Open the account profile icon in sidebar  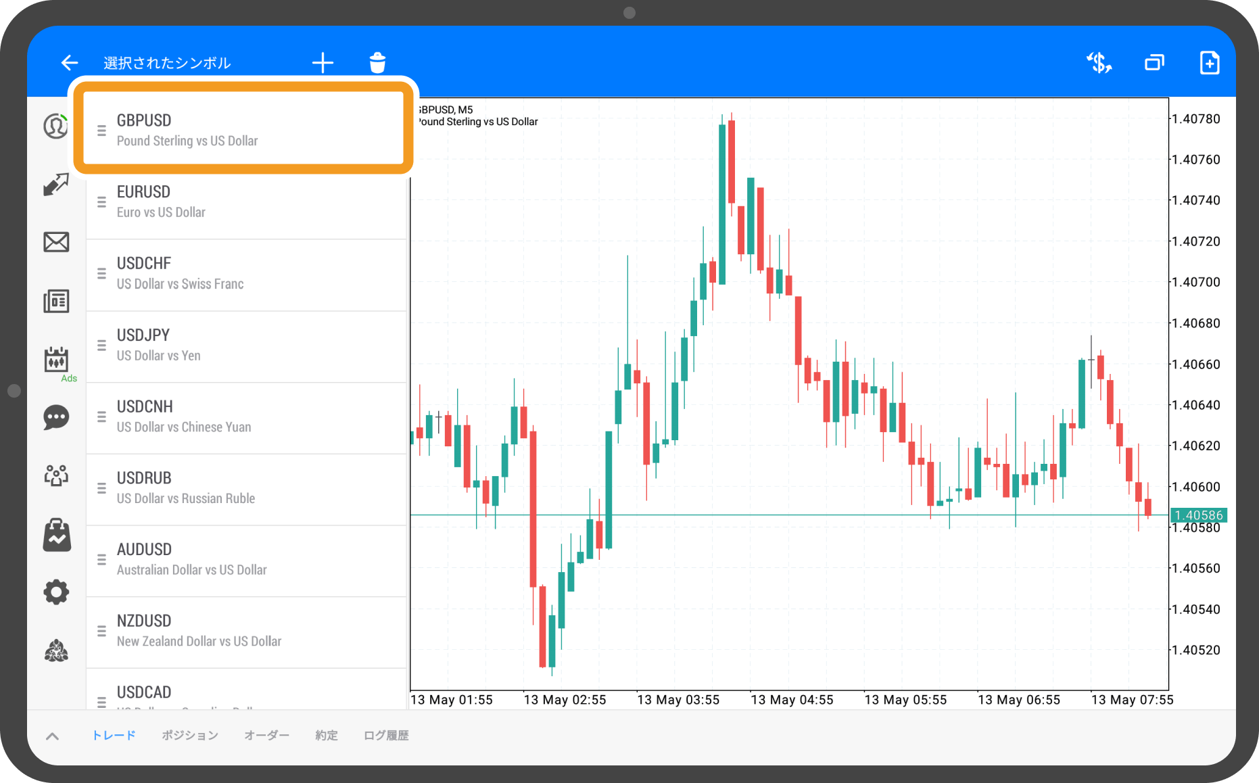(x=56, y=126)
